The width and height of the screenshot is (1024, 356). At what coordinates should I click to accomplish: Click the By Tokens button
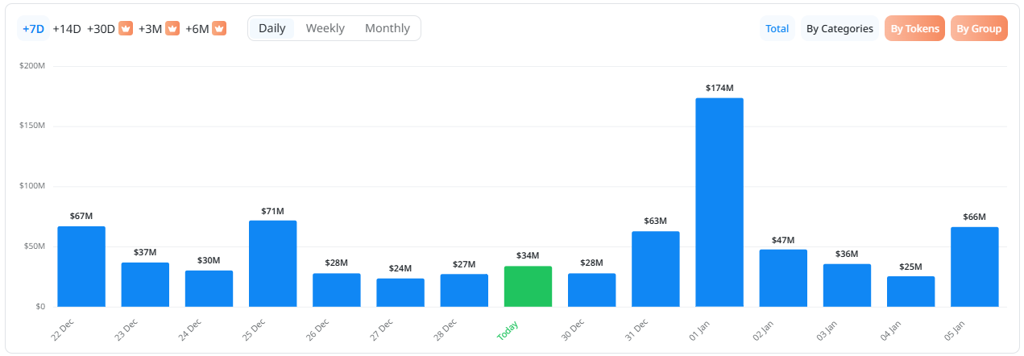(914, 28)
